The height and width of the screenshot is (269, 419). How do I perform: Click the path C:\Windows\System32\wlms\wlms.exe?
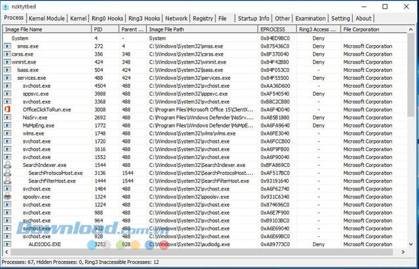(x=192, y=134)
